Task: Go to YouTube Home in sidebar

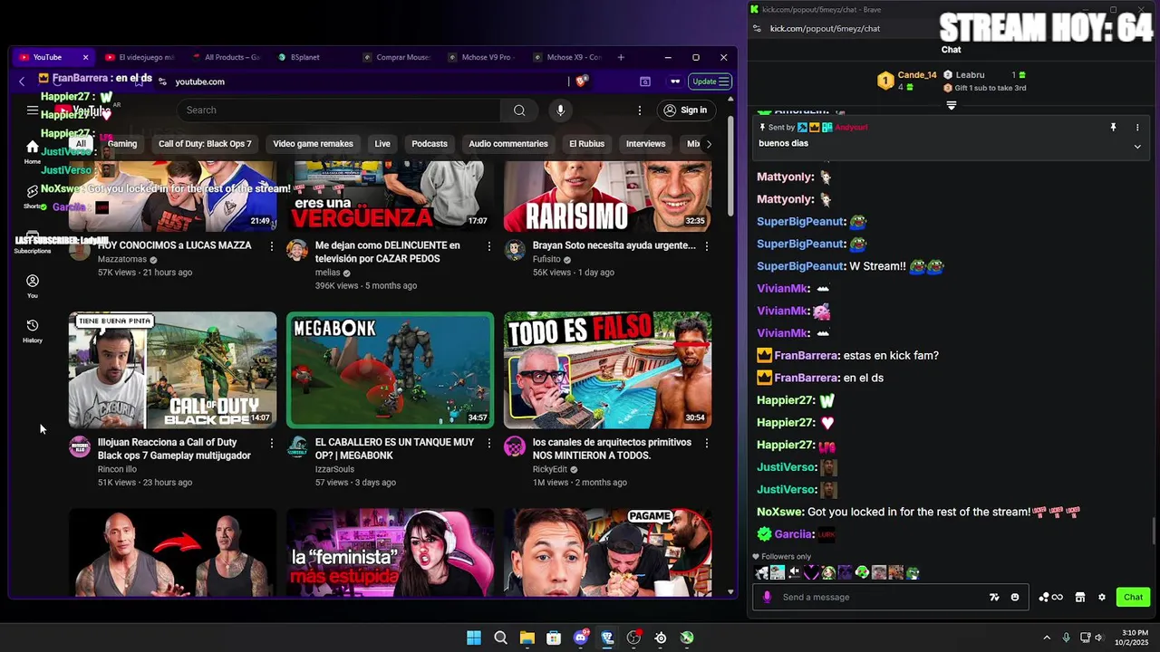Action: click(x=33, y=151)
